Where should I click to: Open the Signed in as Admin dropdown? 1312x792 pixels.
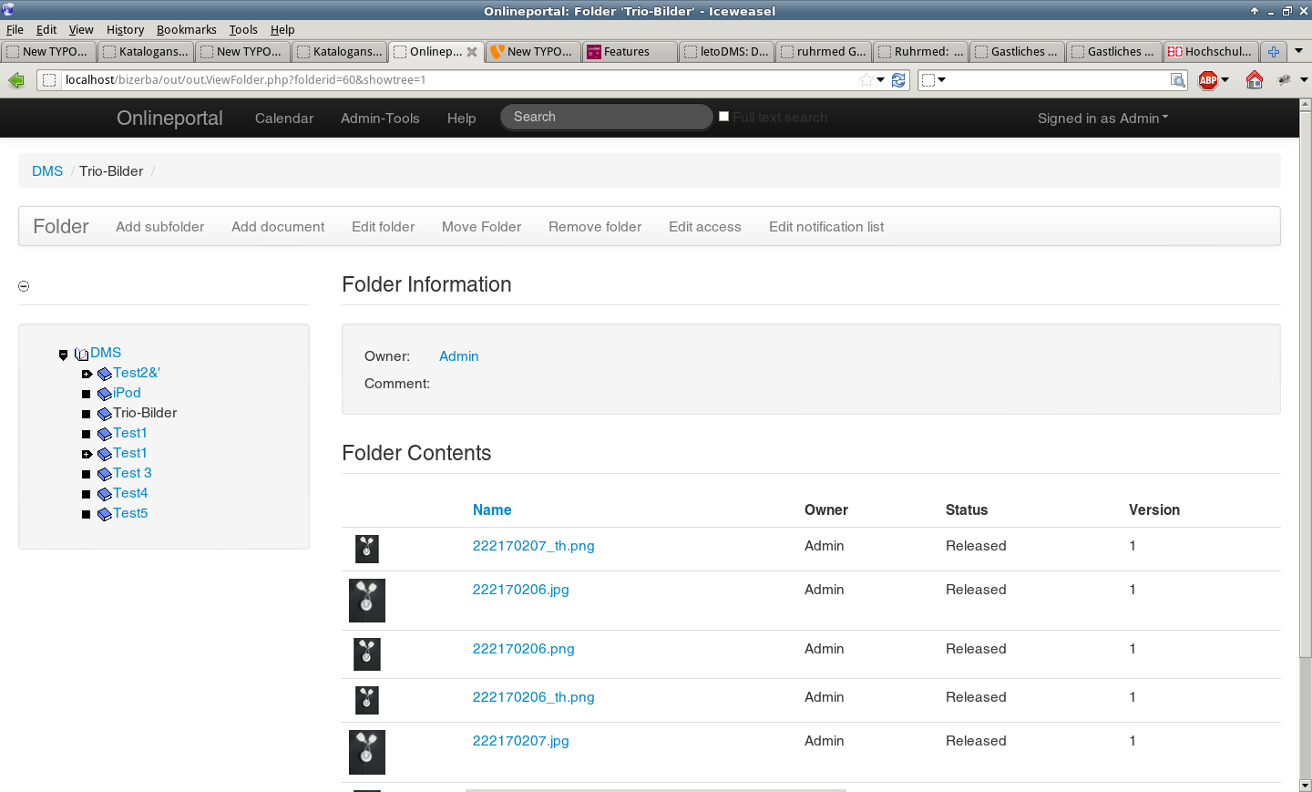coord(1102,118)
